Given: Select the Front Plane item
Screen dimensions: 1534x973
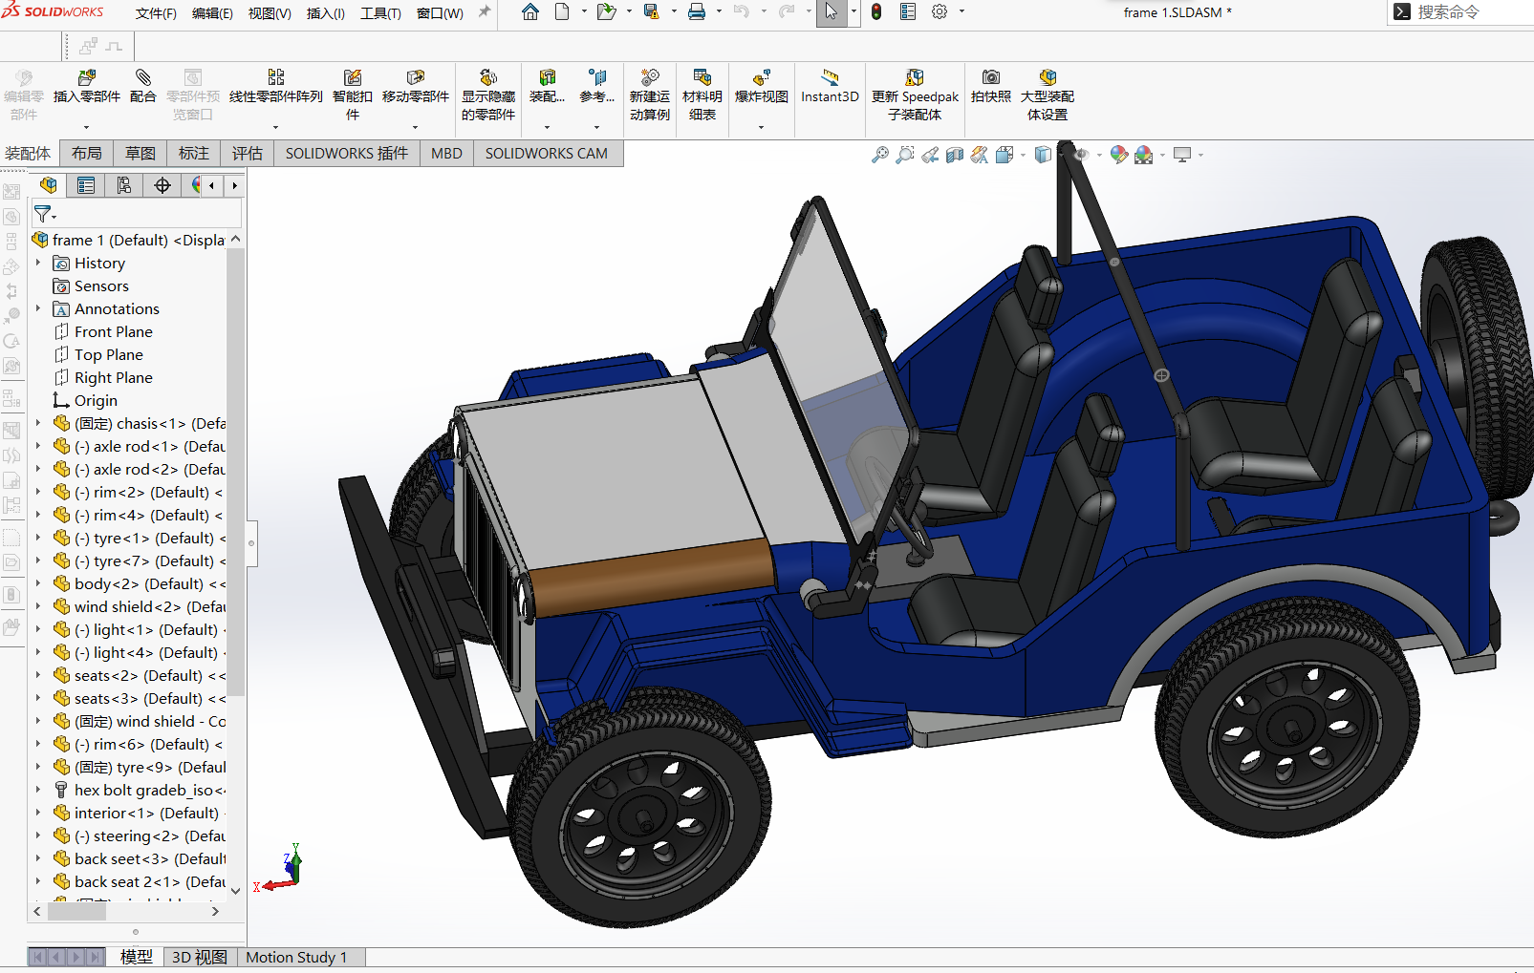Looking at the screenshot, I should [114, 331].
